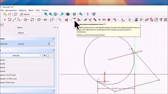This screenshot has width=168, height=94.
Task: Select the B-spline tool
Action: (52, 20)
